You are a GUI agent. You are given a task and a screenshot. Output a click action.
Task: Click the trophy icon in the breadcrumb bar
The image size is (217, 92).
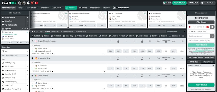[x=41, y=32]
